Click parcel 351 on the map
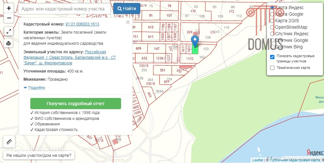 click(x=162, y=70)
